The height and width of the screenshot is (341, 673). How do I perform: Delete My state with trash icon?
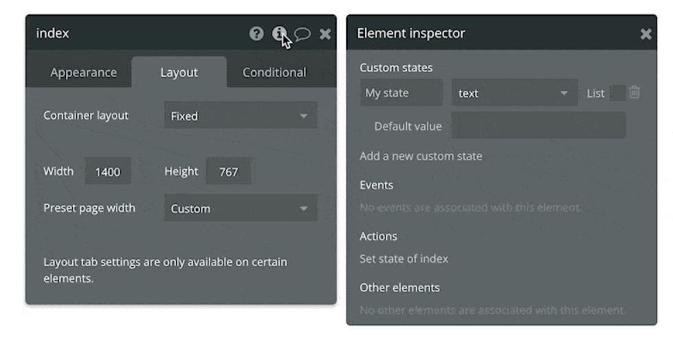pyautogui.click(x=635, y=92)
